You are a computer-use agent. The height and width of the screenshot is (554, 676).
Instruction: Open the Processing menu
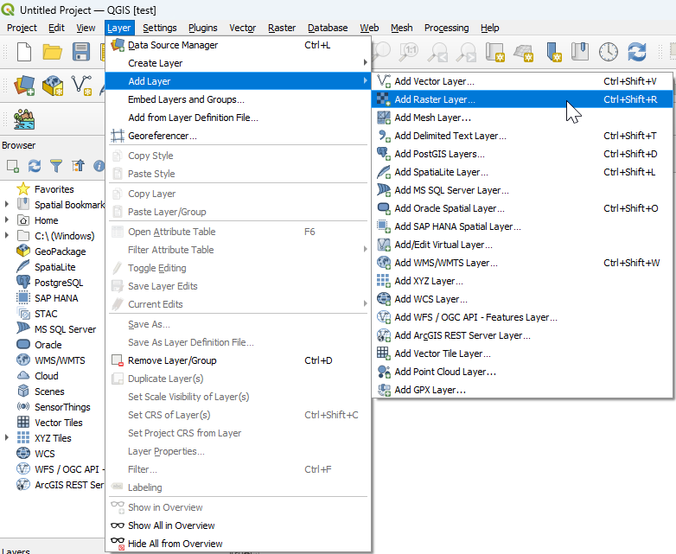pyautogui.click(x=446, y=28)
